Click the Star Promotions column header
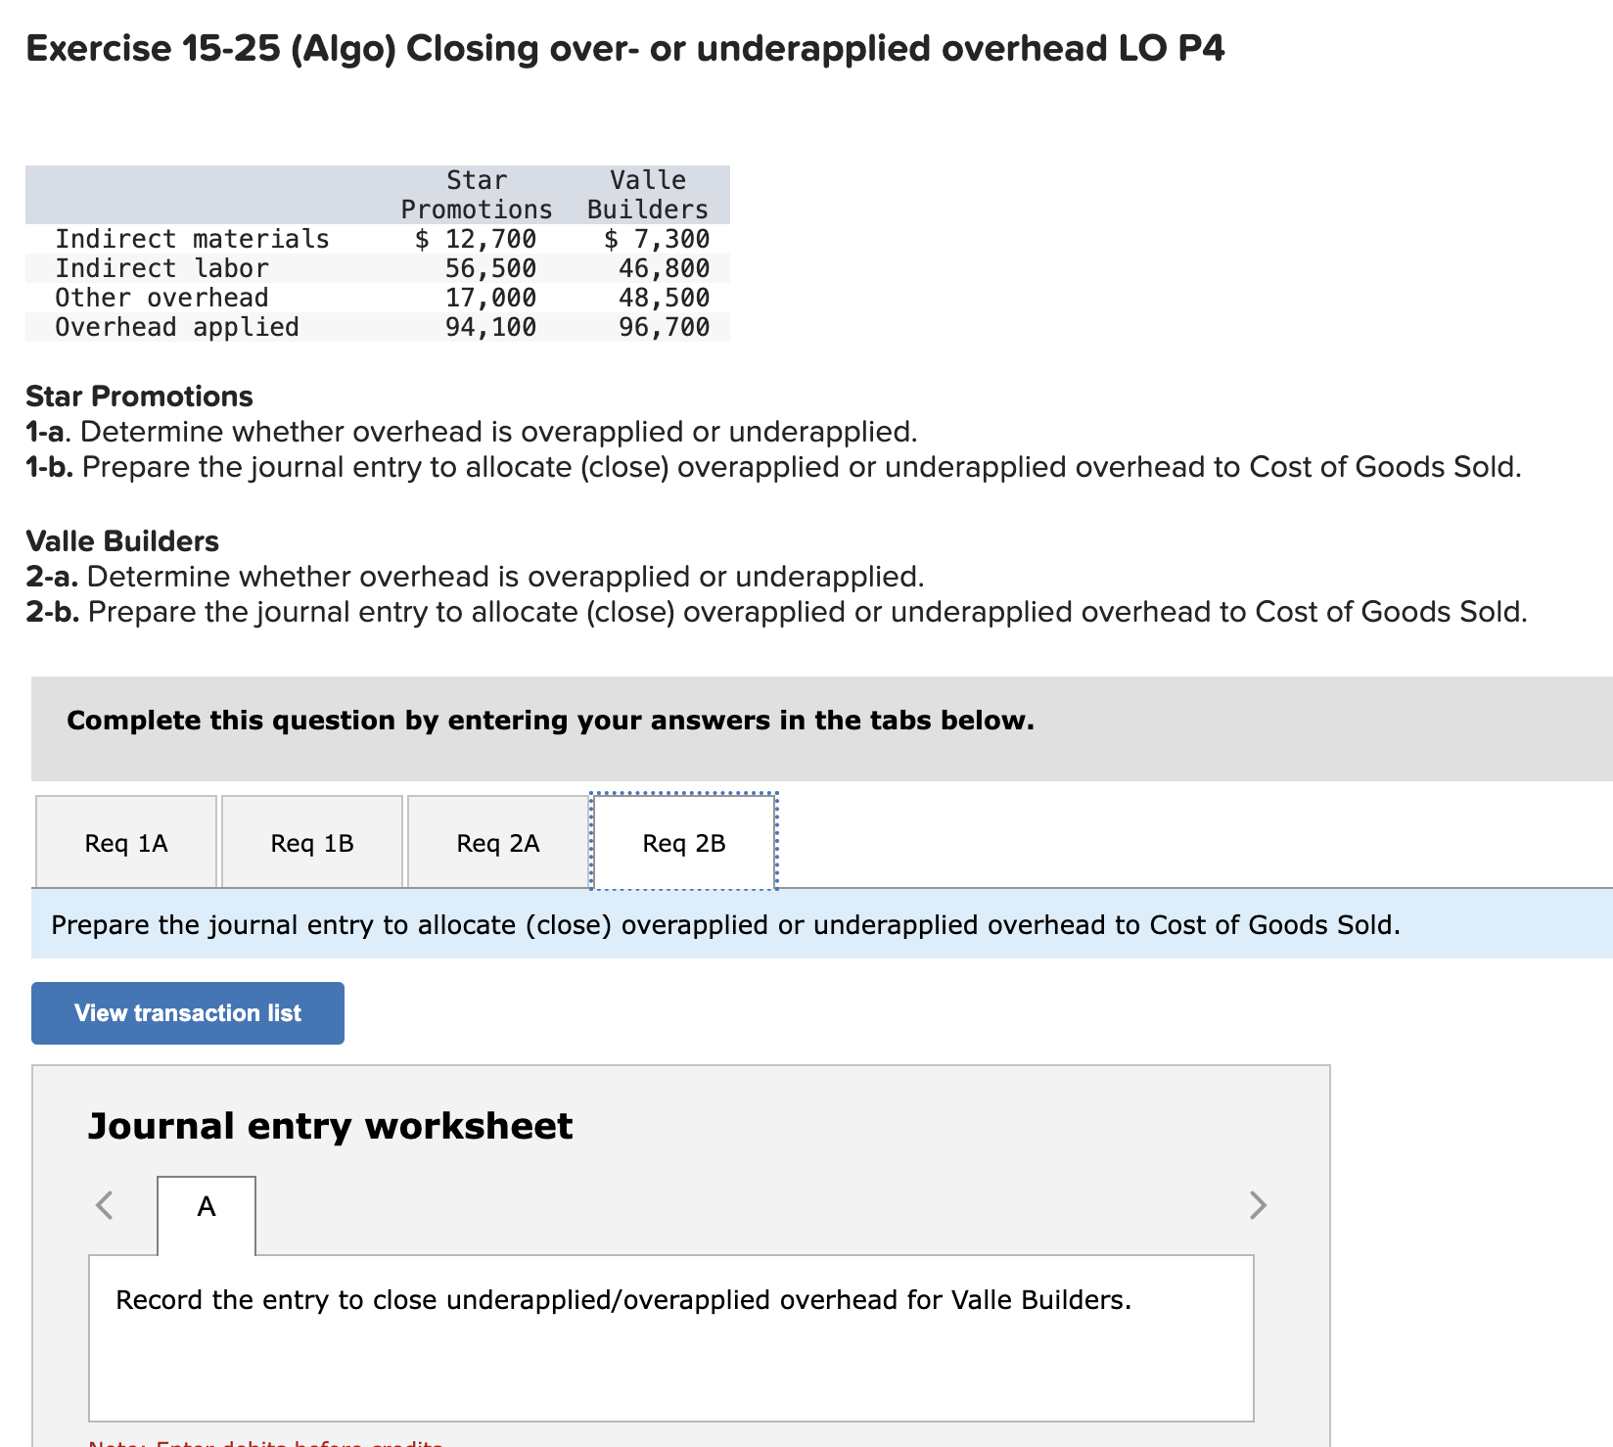The image size is (1613, 1447). [477, 195]
